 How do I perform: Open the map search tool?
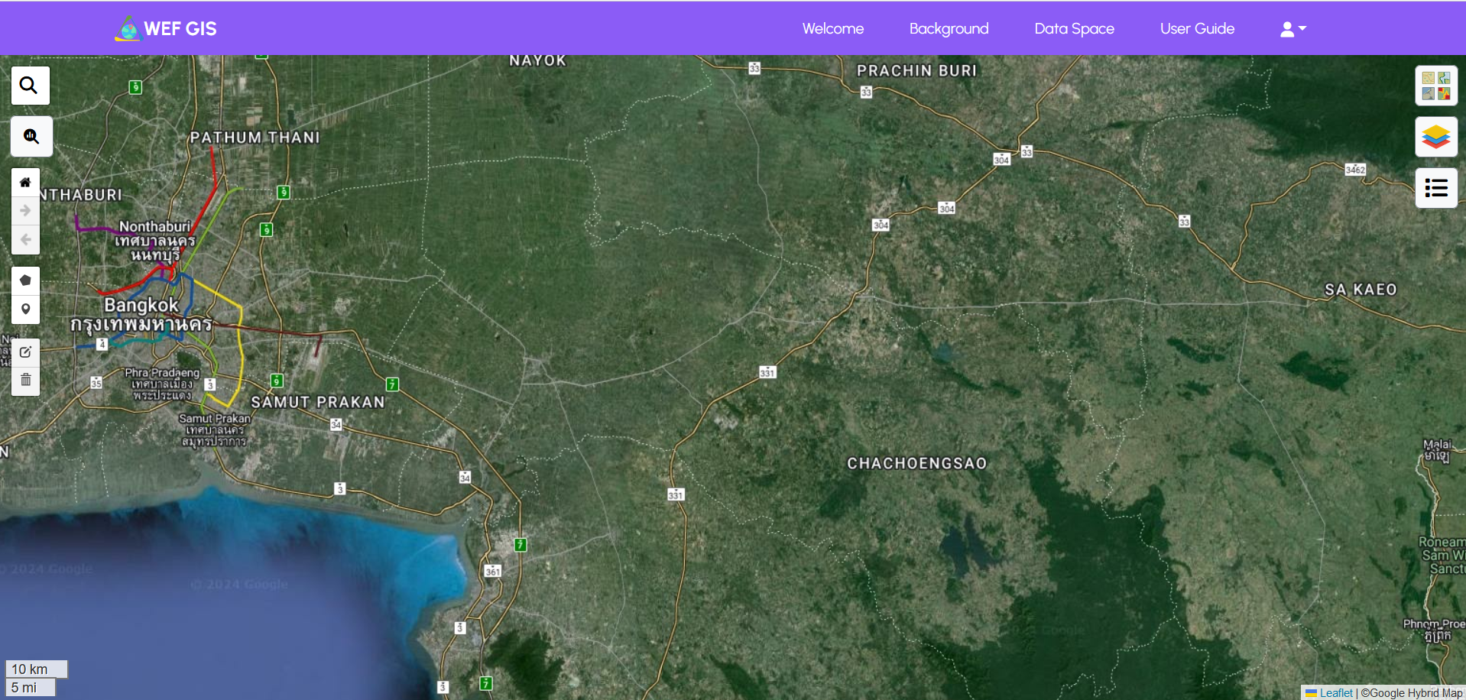pyautogui.click(x=30, y=86)
